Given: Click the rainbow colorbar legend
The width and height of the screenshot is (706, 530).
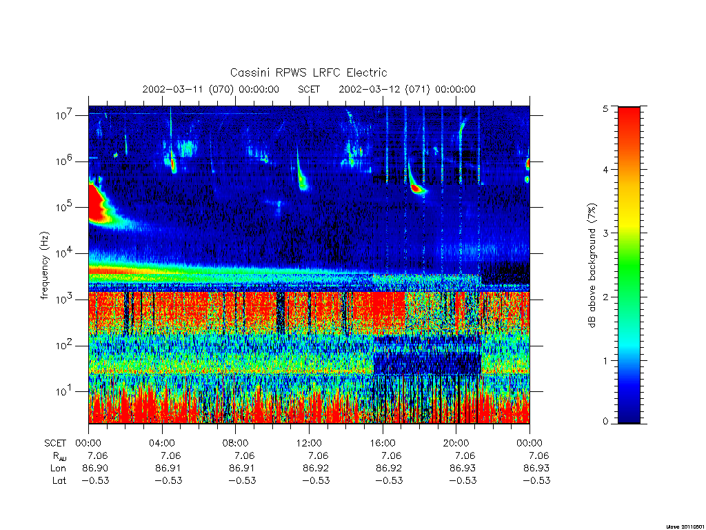Looking at the screenshot, I should pyautogui.click(x=629, y=265).
